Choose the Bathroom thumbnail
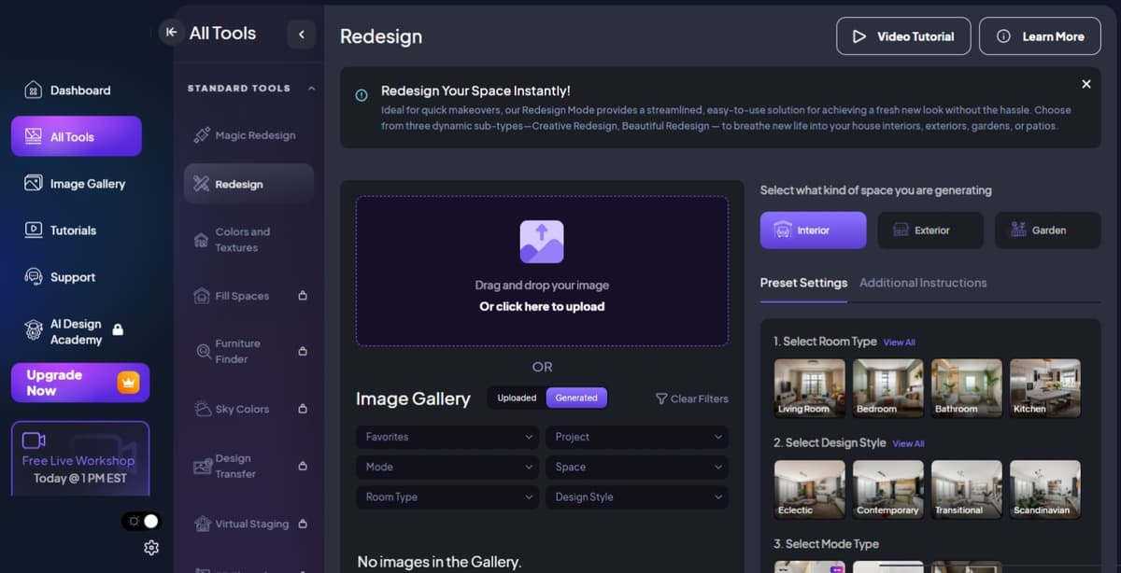The width and height of the screenshot is (1121, 573). pyautogui.click(x=967, y=387)
